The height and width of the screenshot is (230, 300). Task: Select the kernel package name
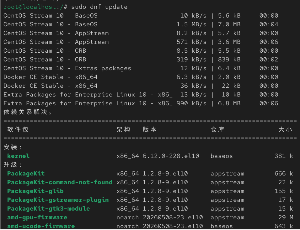(19, 156)
